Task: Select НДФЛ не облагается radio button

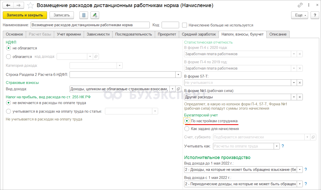Action: pyautogui.click(x=9, y=48)
